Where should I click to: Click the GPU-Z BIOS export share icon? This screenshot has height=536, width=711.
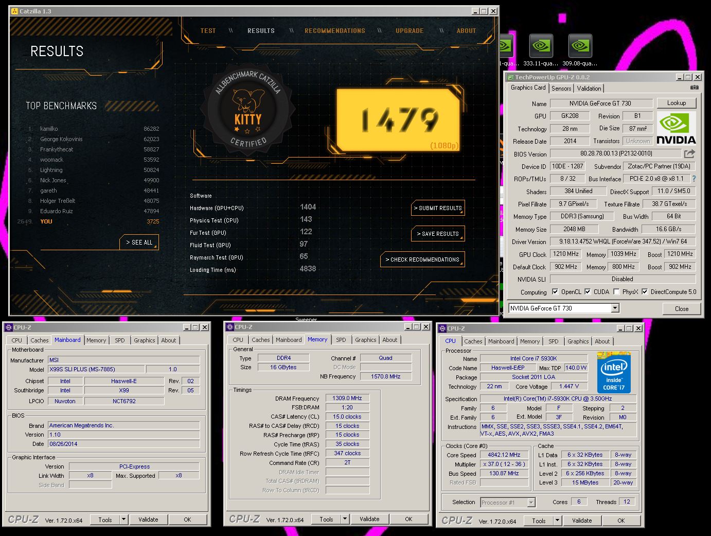coord(689,153)
